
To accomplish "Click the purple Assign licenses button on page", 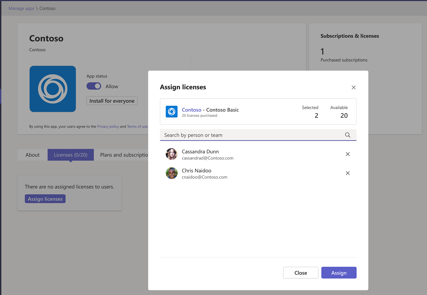I will [45, 199].
